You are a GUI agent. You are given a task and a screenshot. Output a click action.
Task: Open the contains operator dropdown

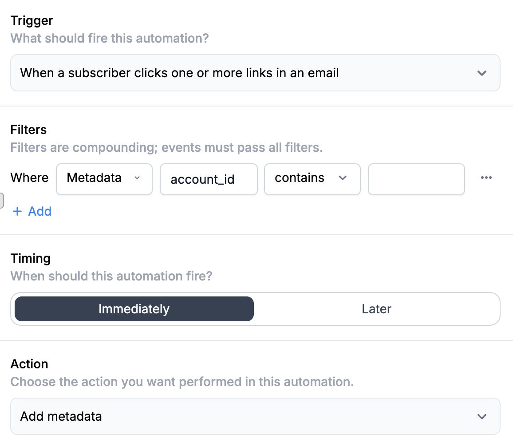coord(312,178)
